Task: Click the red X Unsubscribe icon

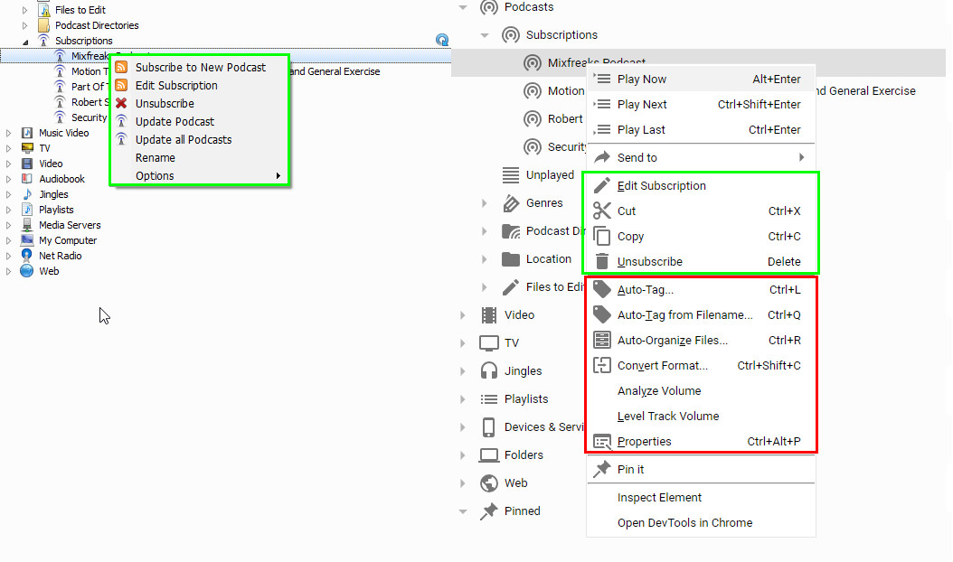Action: (x=121, y=103)
